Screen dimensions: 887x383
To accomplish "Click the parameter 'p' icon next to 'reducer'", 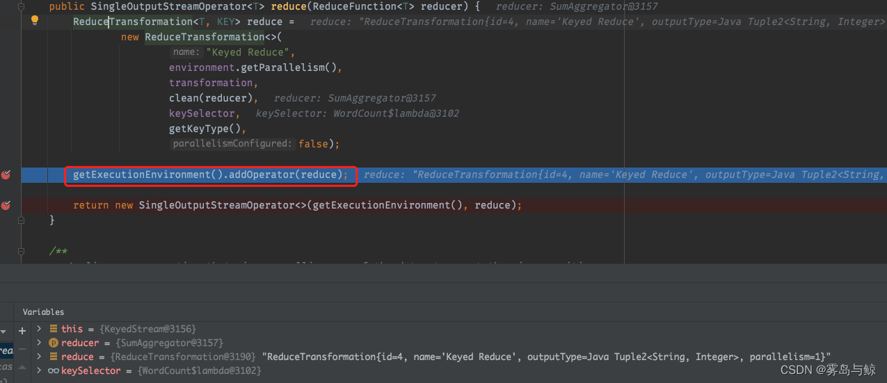I will [54, 343].
